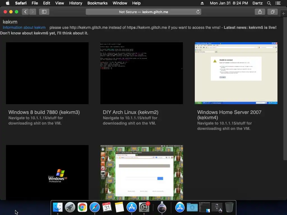This screenshot has height=215, width=287.
Task: Open the View menu
Action: pos(59,3)
